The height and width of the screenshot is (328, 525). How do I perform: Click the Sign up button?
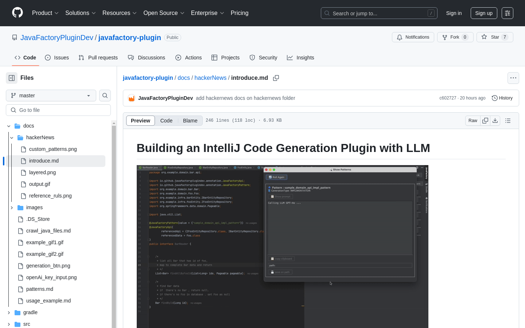(484, 13)
